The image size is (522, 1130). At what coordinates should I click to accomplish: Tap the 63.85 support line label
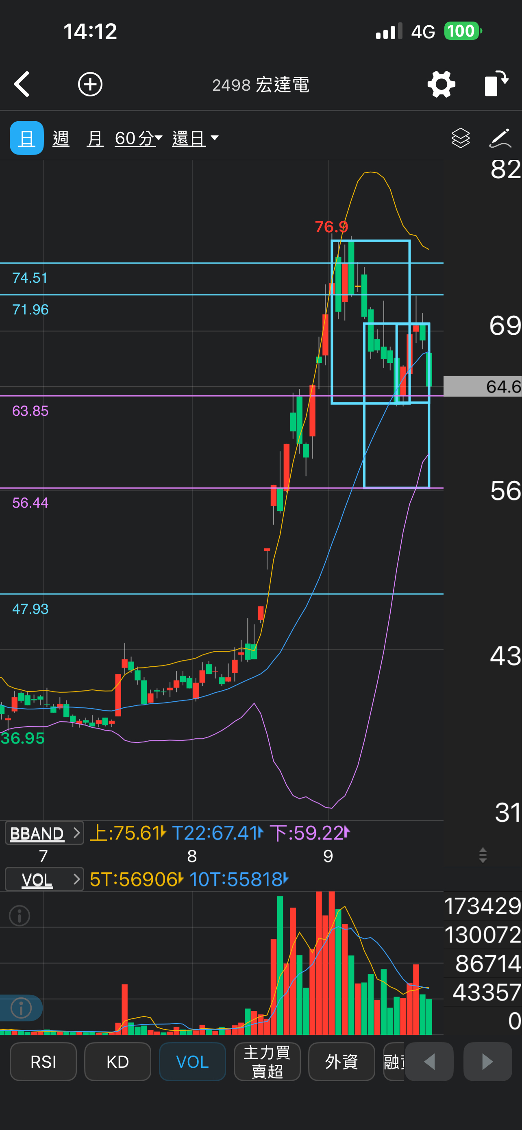(30, 411)
